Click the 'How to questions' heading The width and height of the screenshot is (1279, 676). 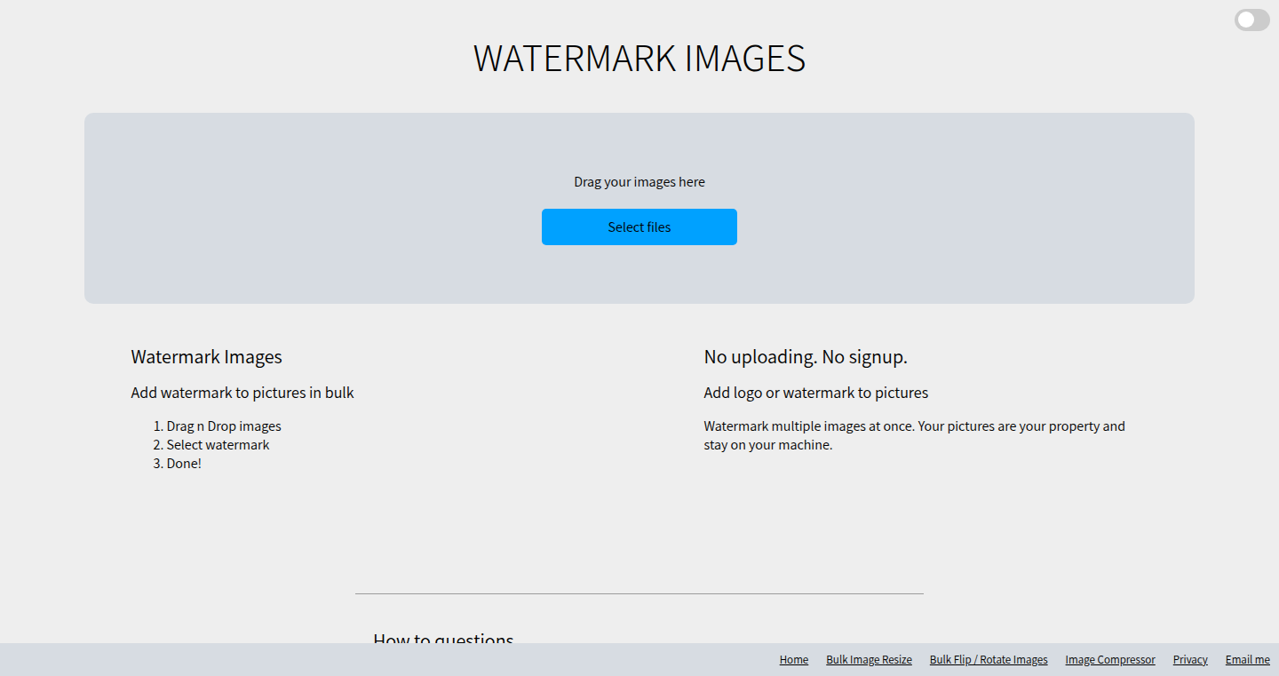pos(443,638)
